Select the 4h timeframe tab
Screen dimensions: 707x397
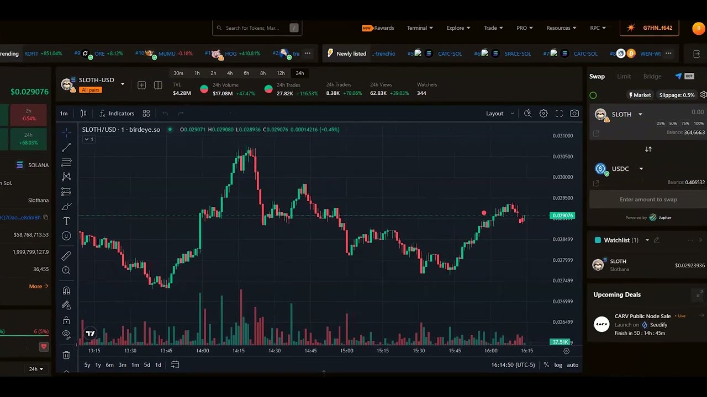230,73
